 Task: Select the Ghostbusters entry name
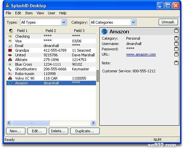click(x=26, y=69)
